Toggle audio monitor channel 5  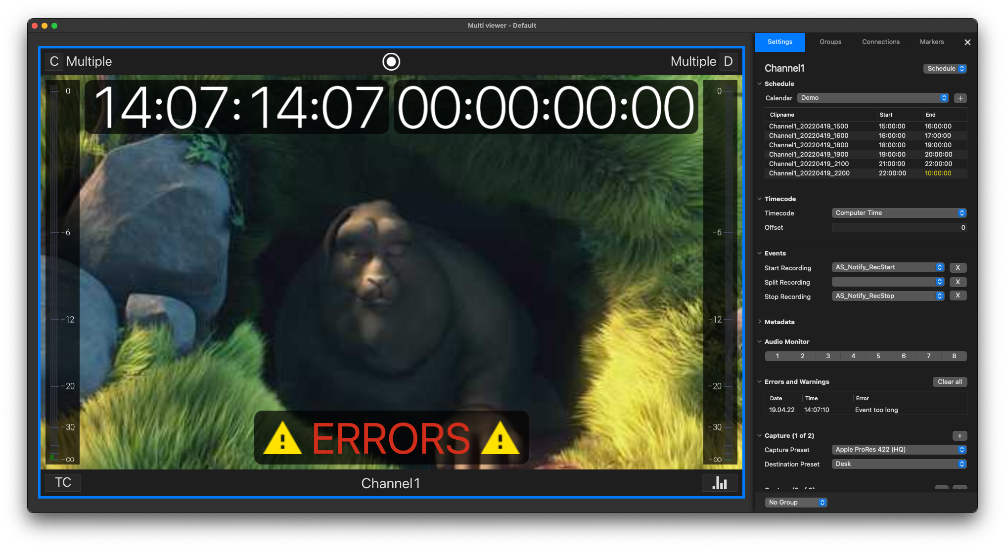pos(878,356)
